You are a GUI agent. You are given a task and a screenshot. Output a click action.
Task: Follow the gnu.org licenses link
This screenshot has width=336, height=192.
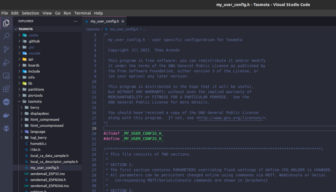(231, 118)
